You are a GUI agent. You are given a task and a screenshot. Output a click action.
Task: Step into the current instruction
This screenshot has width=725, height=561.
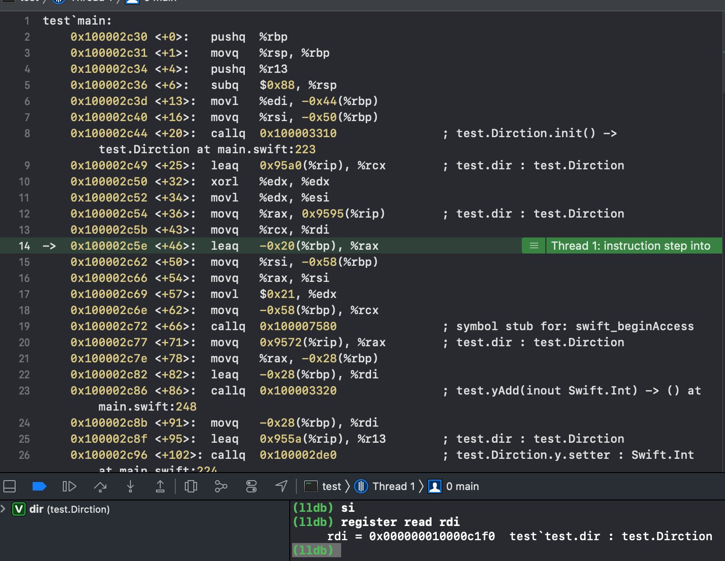coord(130,486)
